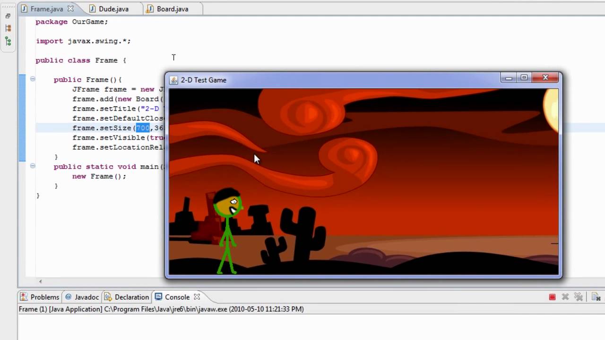The height and width of the screenshot is (340, 605).
Task: Select the Console tab
Action: 173,297
